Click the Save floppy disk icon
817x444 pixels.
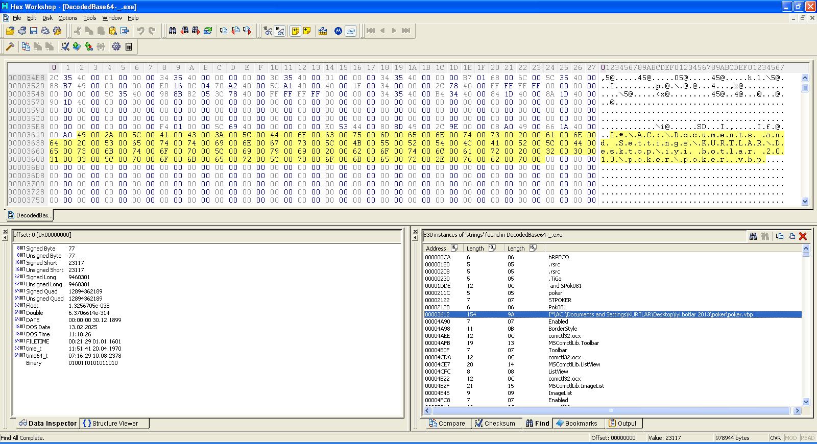point(34,31)
